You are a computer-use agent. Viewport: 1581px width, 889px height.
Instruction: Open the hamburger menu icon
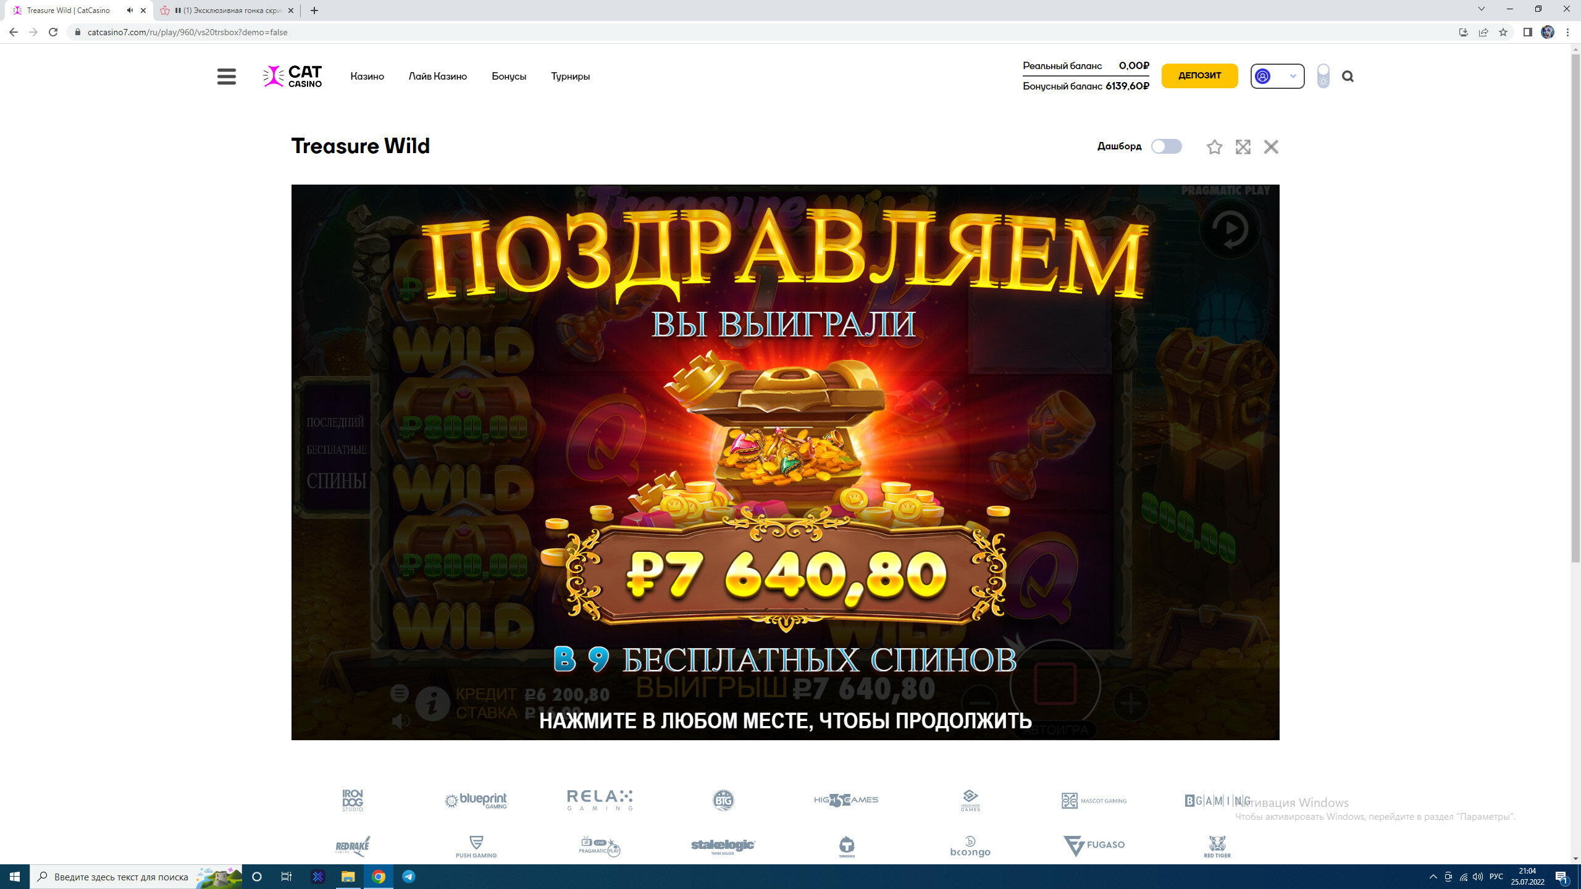pyautogui.click(x=227, y=77)
